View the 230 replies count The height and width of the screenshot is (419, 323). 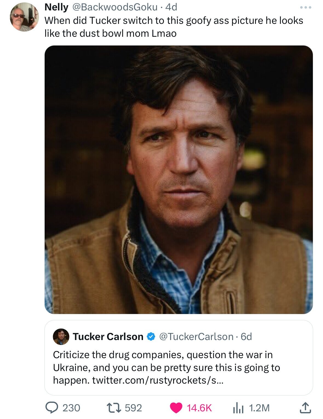click(72, 408)
